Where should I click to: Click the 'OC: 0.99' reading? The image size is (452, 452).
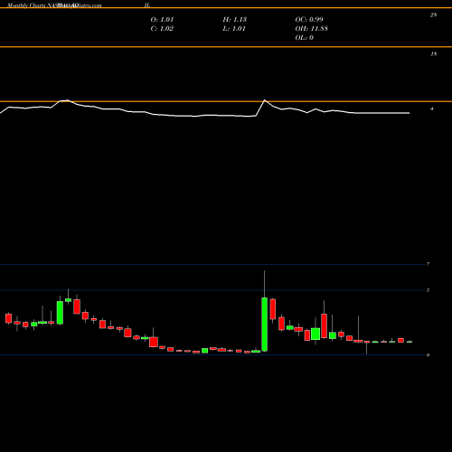(x=309, y=19)
